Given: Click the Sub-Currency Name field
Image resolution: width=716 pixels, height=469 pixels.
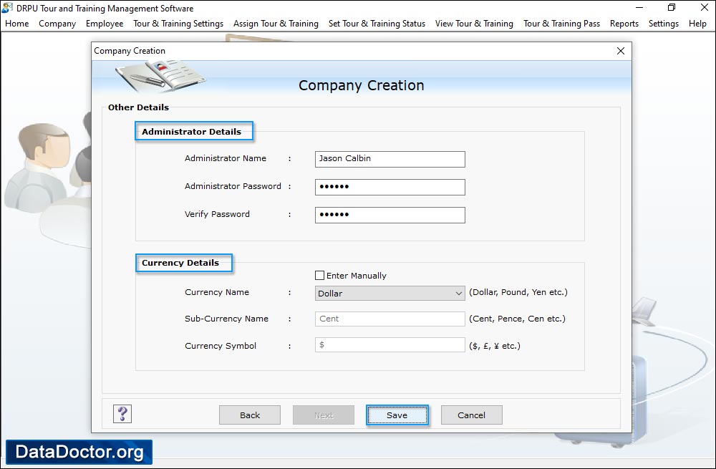Looking at the screenshot, I should 390,319.
